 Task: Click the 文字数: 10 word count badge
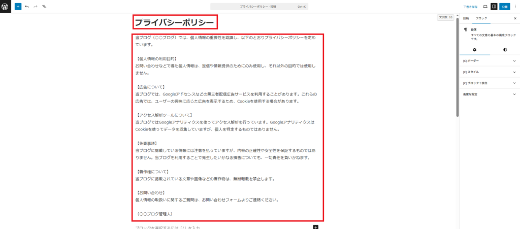point(445,17)
